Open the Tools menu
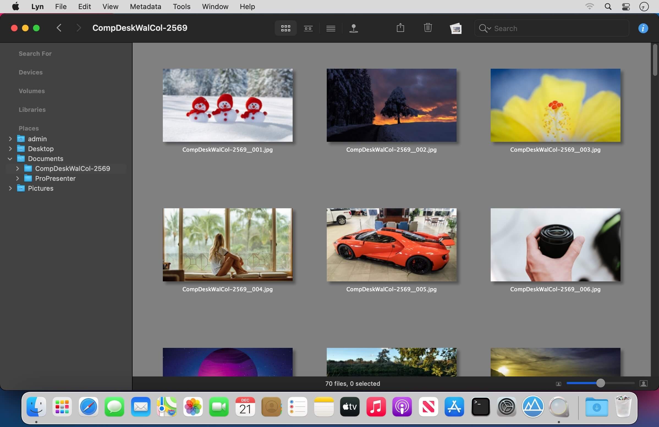 pyautogui.click(x=181, y=7)
